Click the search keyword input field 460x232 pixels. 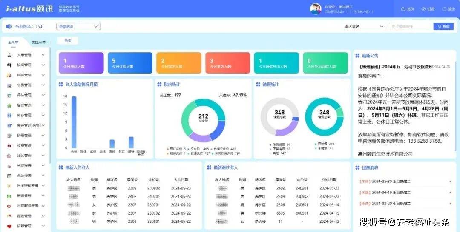[x=410, y=26]
